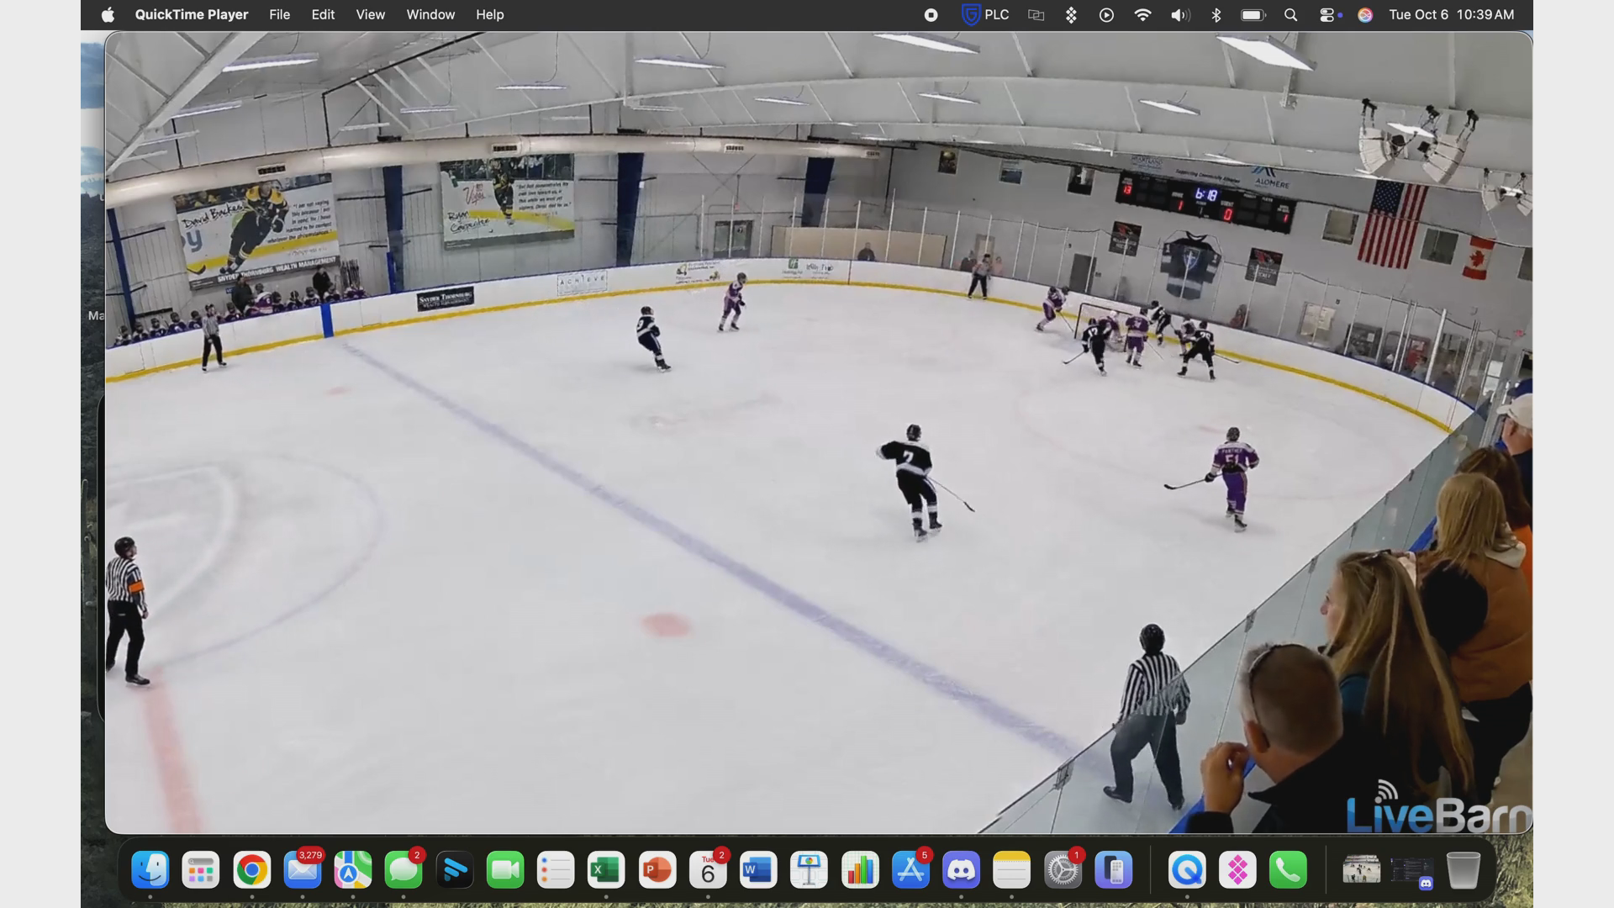Open the Wi-Fi status menu
Screen dimensions: 1614x908
(x=1142, y=14)
